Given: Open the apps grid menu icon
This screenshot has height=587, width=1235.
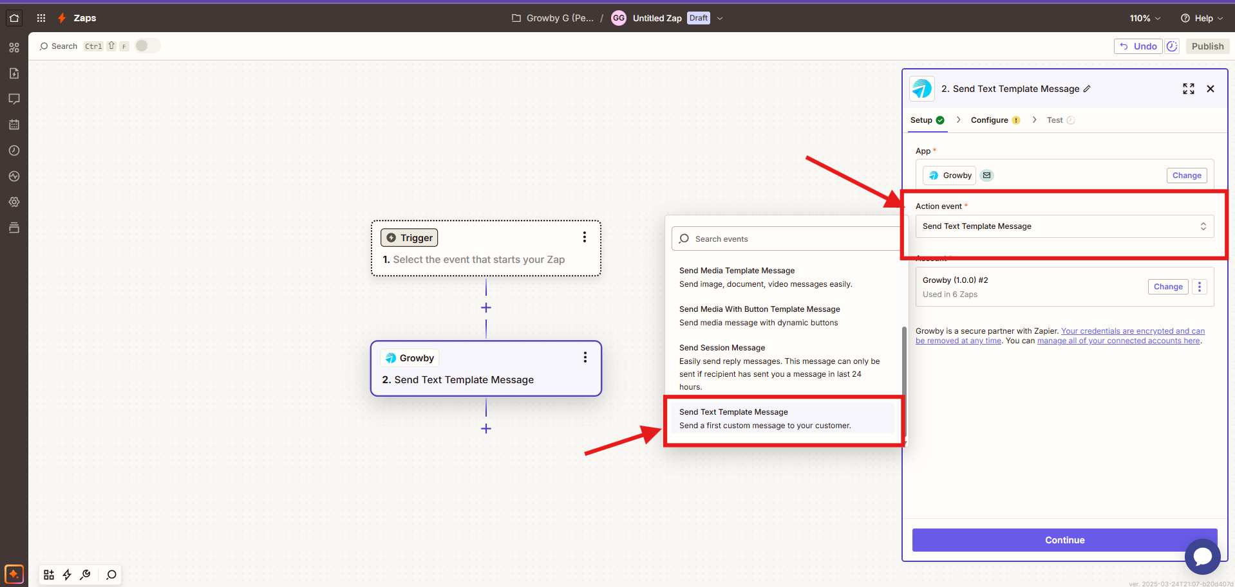Looking at the screenshot, I should point(41,18).
